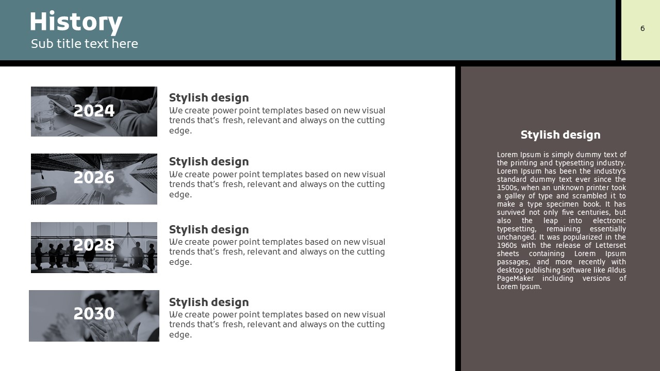Select the "Stylish design" heading beside 2024
The width and height of the screenshot is (660, 371).
coord(209,97)
